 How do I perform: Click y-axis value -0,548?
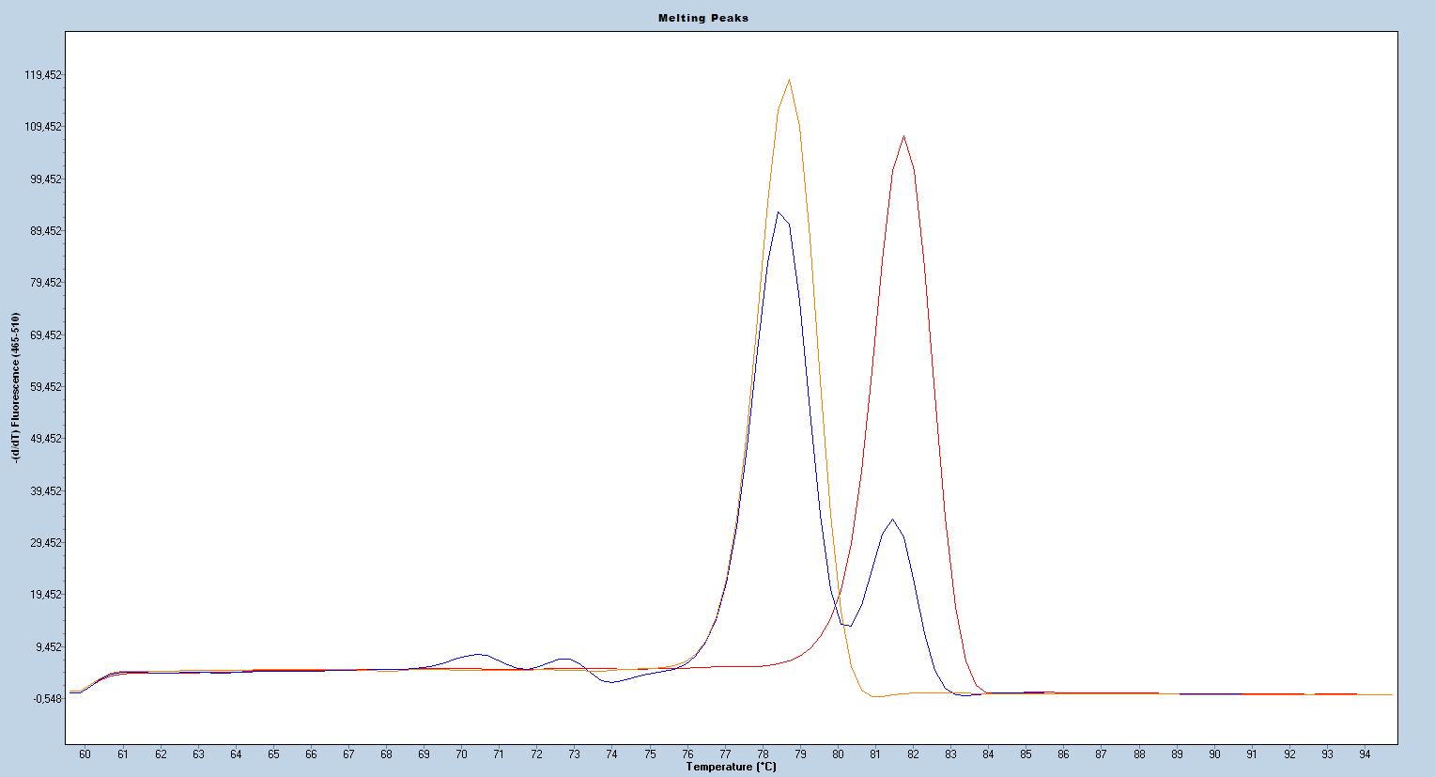pyautogui.click(x=47, y=699)
